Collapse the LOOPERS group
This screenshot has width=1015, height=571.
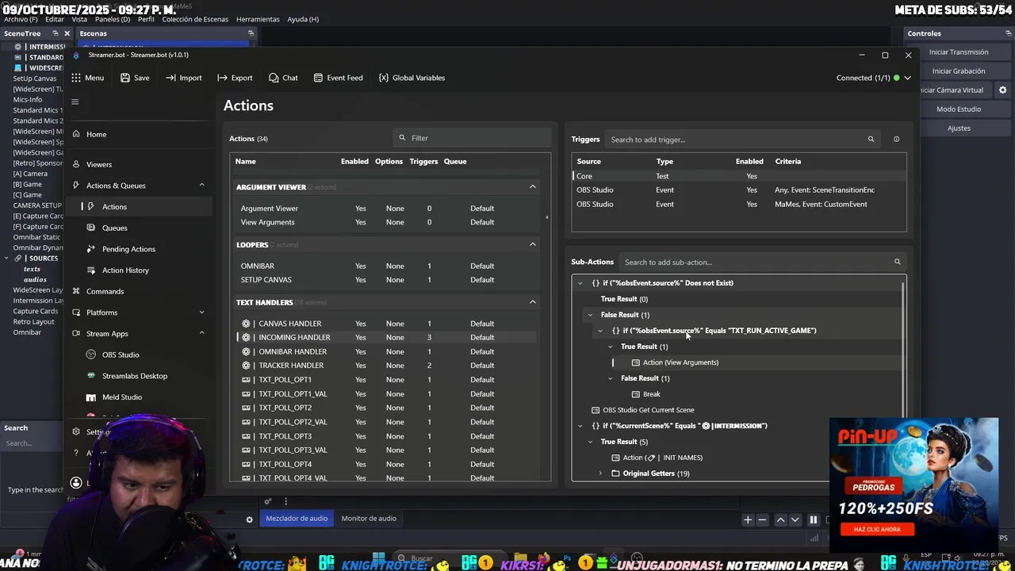click(533, 244)
